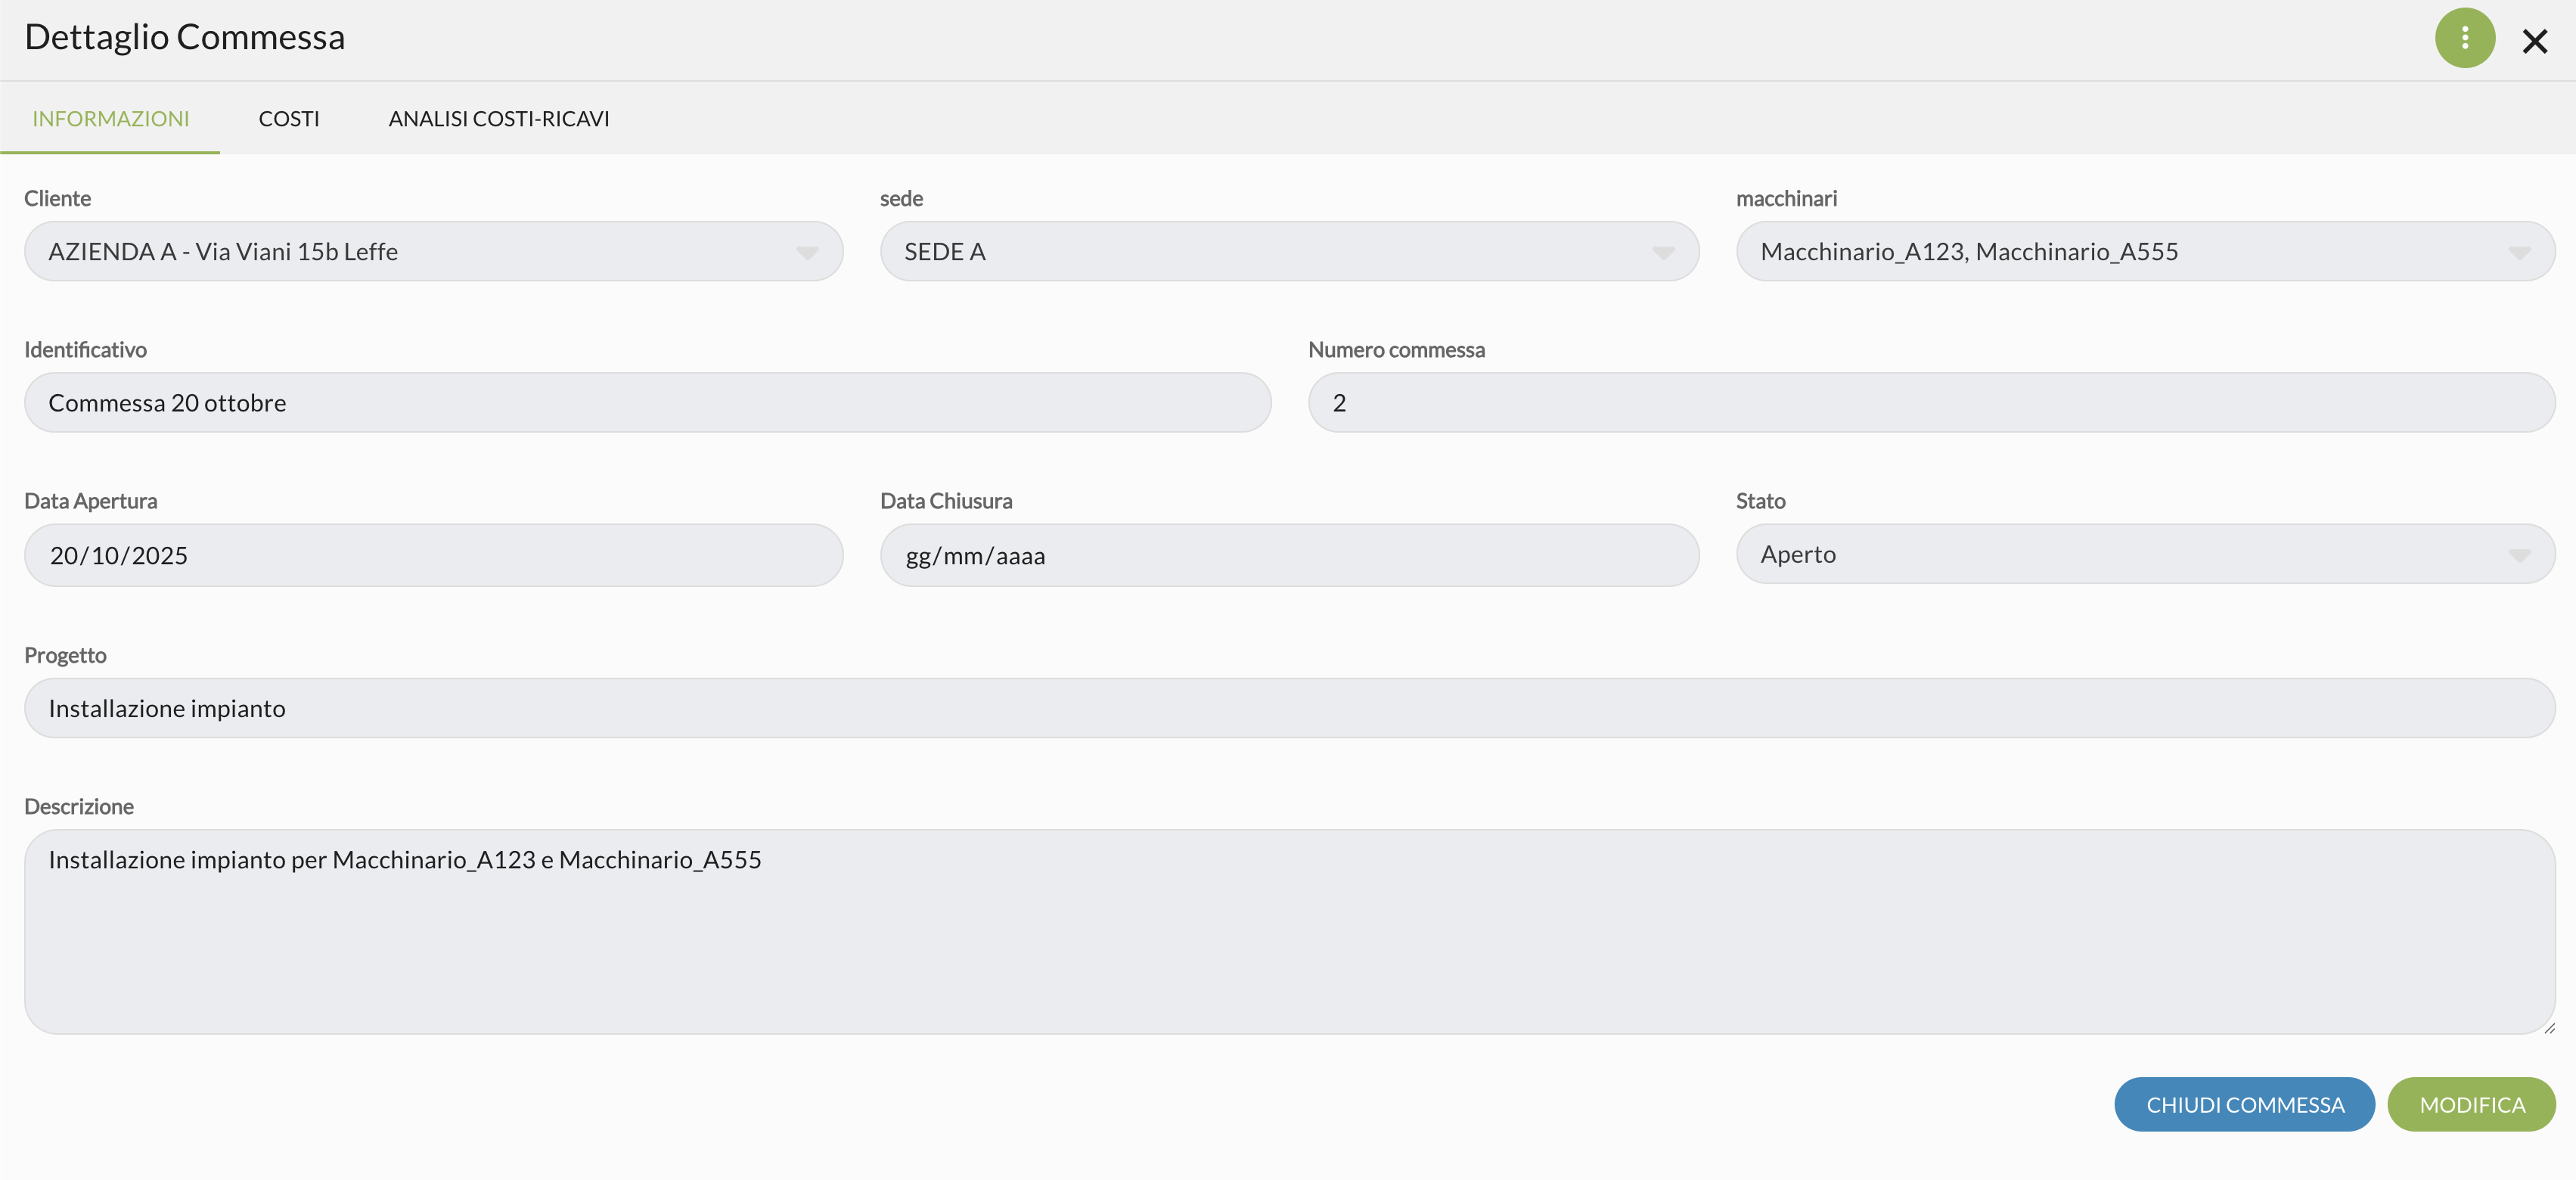Viewport: 2576px width, 1180px height.
Task: Click the Macchinario_A123, Macchinario_A555 value
Action: coord(1968,252)
